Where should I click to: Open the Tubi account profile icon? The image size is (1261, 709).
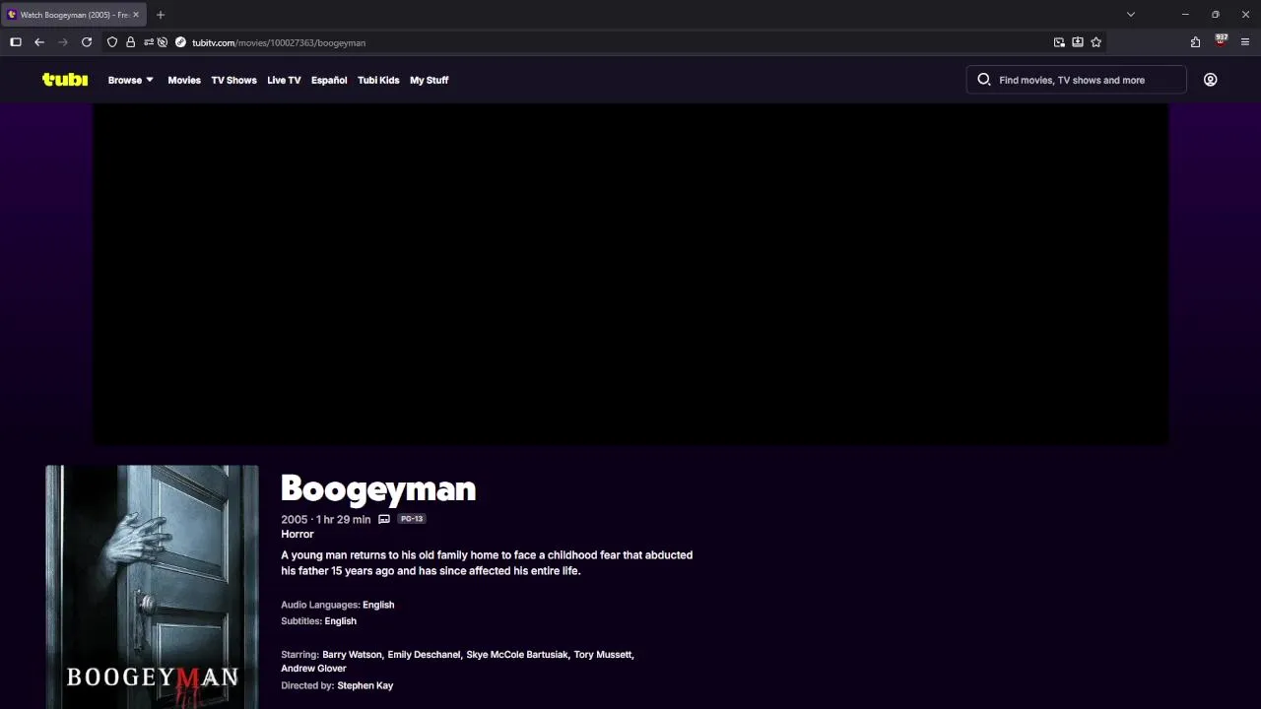tap(1210, 80)
